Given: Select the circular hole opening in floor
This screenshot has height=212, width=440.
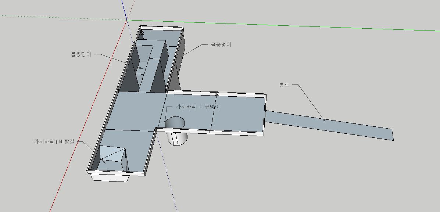Looking at the screenshot, I should [175, 122].
